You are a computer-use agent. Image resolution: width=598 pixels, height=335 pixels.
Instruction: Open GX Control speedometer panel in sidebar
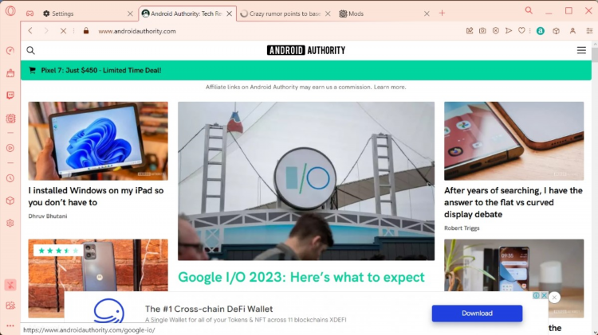[10, 51]
